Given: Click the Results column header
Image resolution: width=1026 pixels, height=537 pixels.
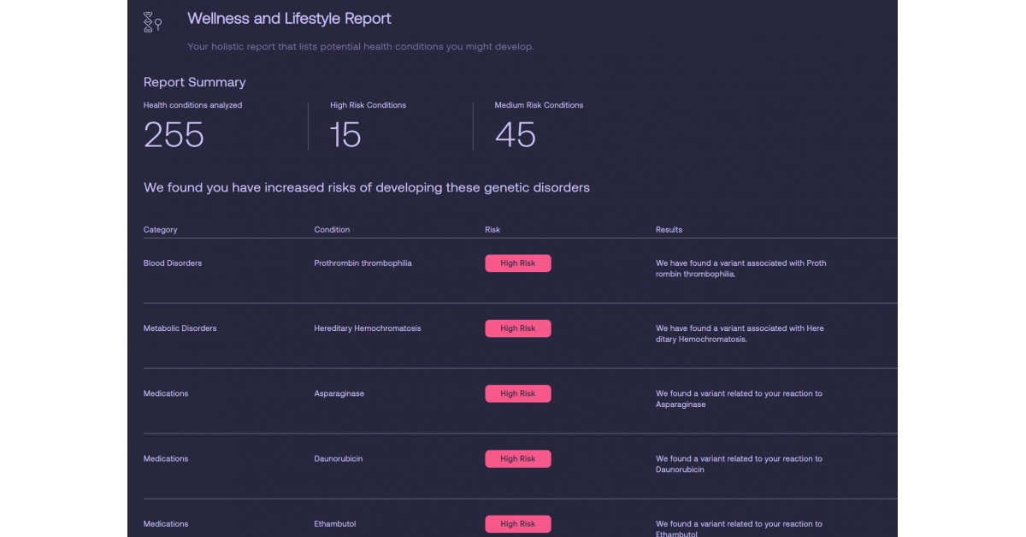Looking at the screenshot, I should [x=668, y=229].
